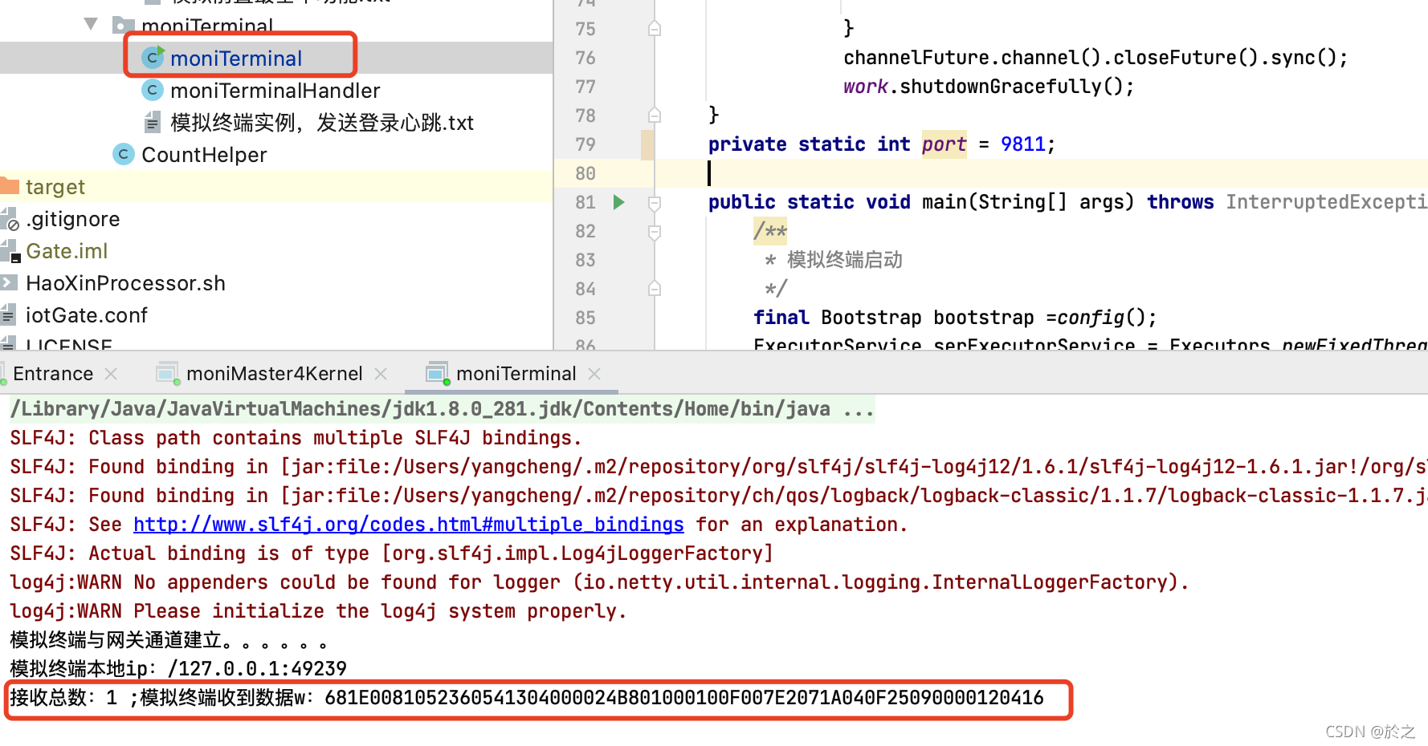1428x746 pixels.
Task: Open the Gate.iml file
Action: [67, 251]
